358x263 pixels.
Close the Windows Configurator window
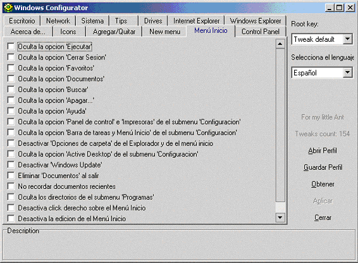(350, 8)
